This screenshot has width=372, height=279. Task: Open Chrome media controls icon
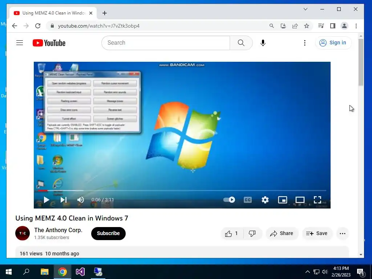coord(321,26)
